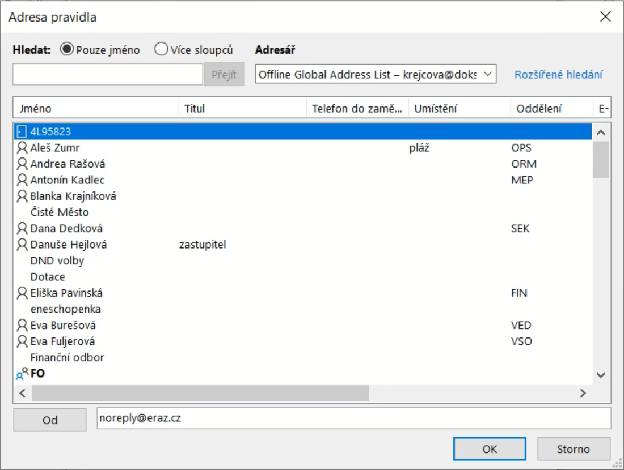
Task: Select the 'Více sloupců' search option
Action: pyautogui.click(x=161, y=50)
